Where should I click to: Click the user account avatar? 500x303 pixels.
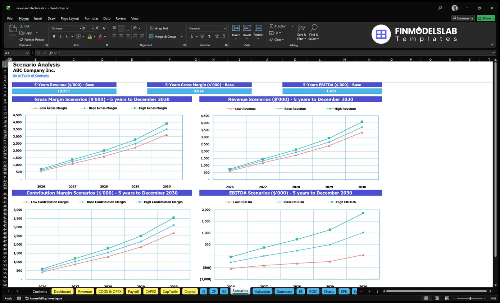(455, 8)
